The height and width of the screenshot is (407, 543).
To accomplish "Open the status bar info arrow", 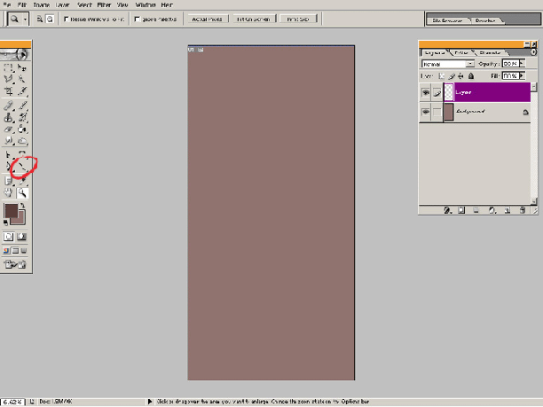I will (x=150, y=402).
